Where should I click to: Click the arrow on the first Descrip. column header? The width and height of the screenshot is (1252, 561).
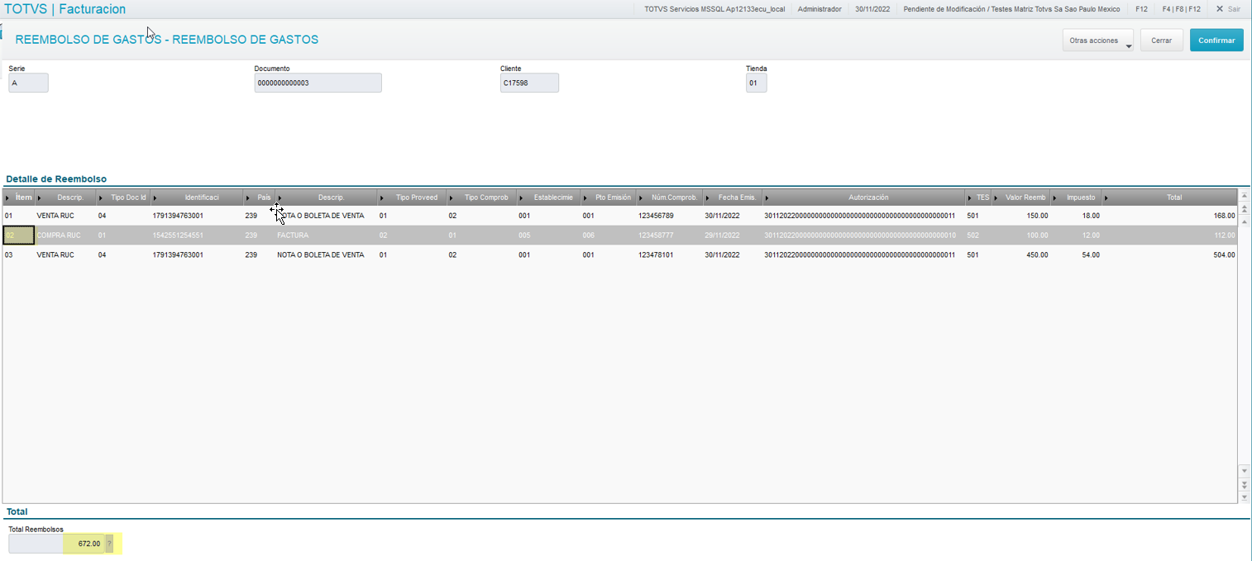pos(40,197)
